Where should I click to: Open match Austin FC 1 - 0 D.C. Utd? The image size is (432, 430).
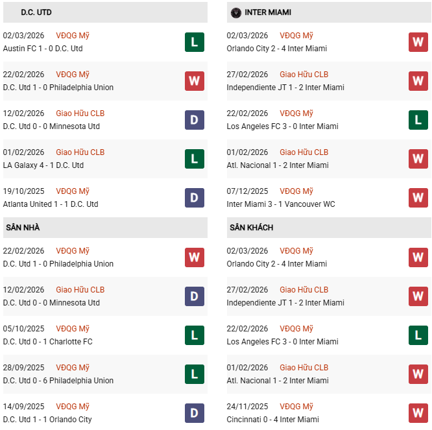(43, 49)
